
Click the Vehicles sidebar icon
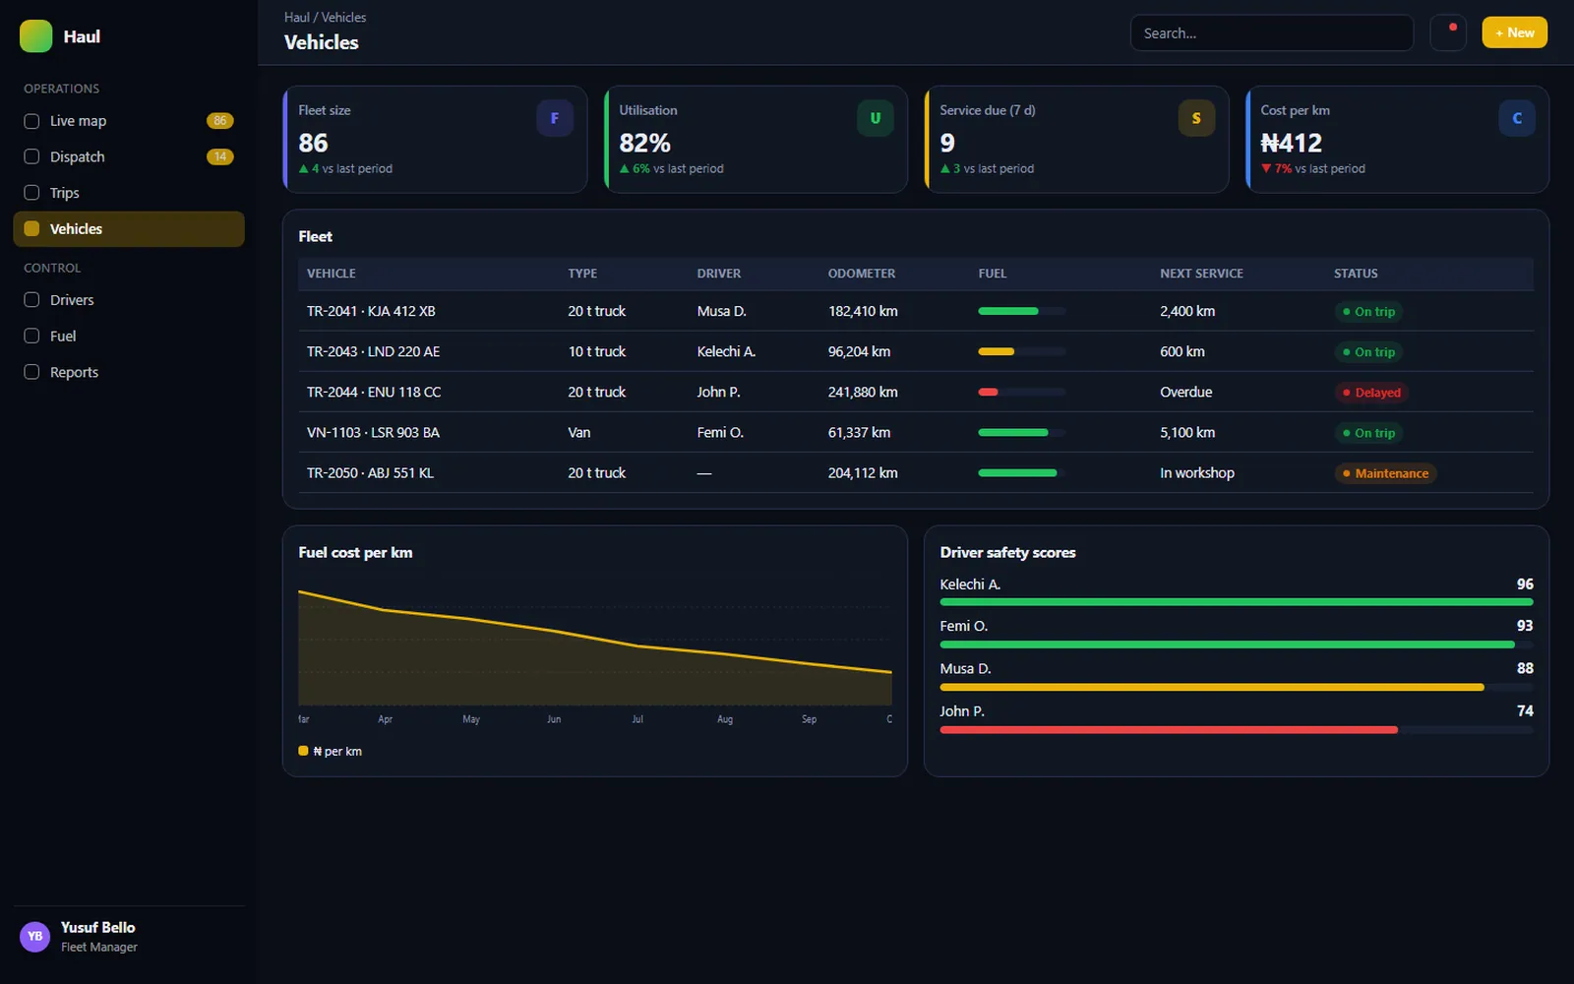[31, 228]
